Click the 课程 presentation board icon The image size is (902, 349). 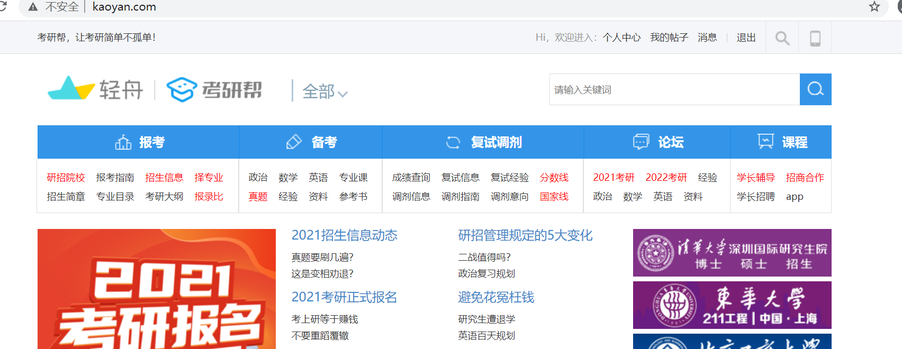pos(765,141)
